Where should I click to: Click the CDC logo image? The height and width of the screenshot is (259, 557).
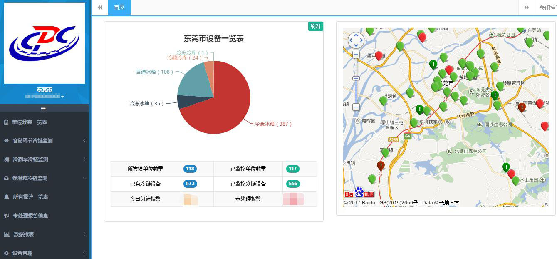(x=45, y=43)
